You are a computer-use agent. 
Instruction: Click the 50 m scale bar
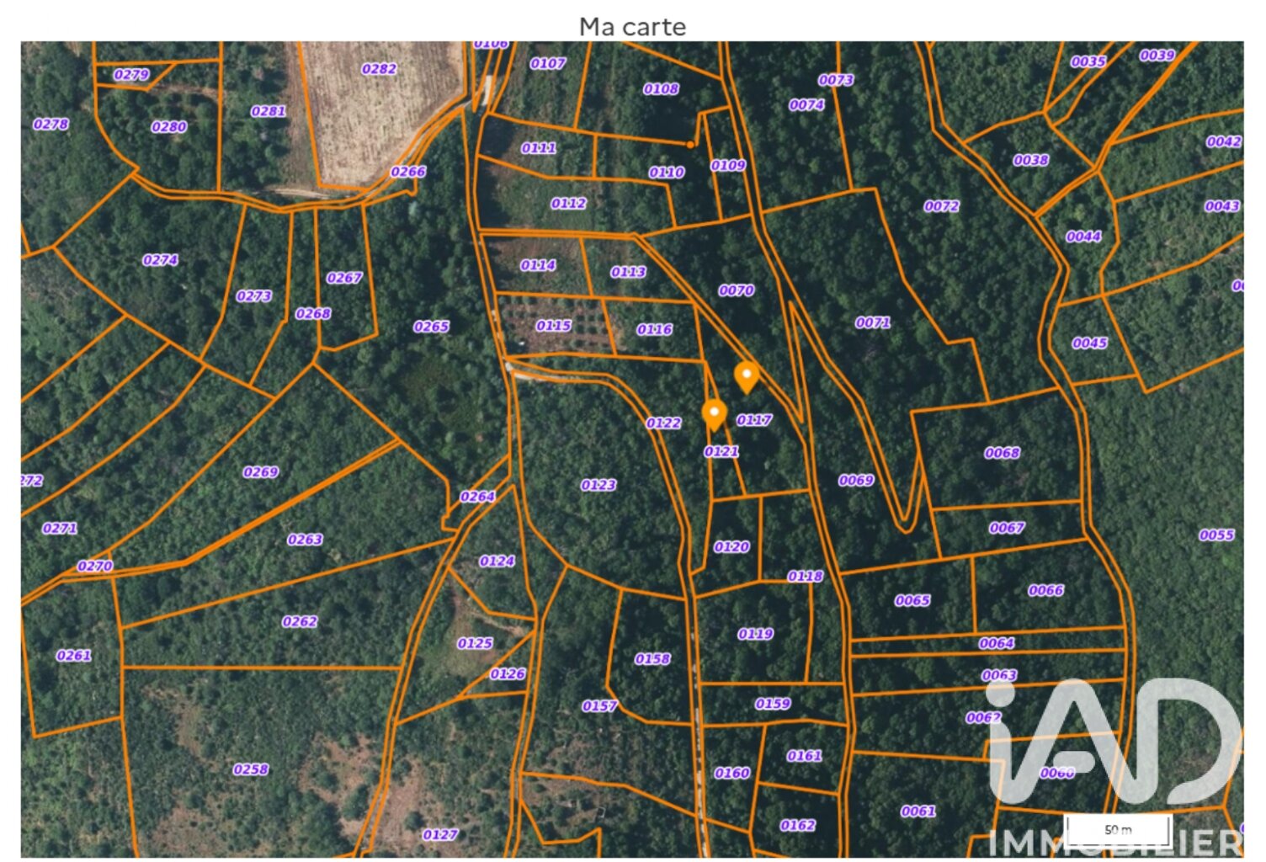point(1117,830)
